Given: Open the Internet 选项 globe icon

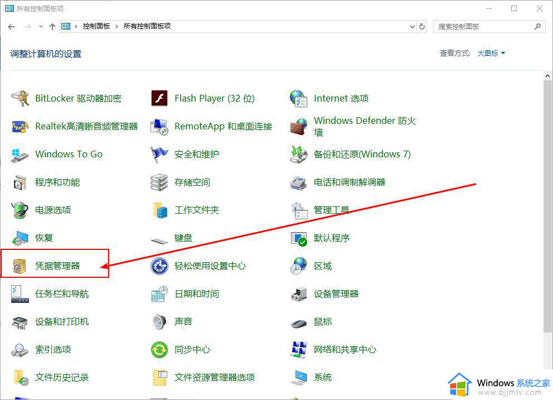Looking at the screenshot, I should (298, 98).
